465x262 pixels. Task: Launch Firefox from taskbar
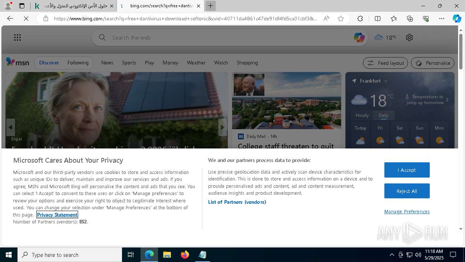click(185, 255)
